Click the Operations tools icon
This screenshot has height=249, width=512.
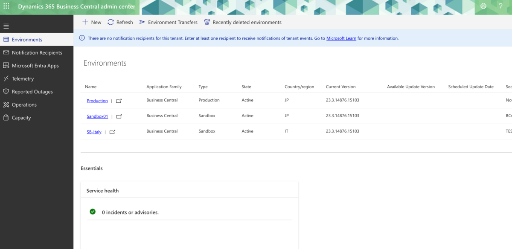coord(6,104)
